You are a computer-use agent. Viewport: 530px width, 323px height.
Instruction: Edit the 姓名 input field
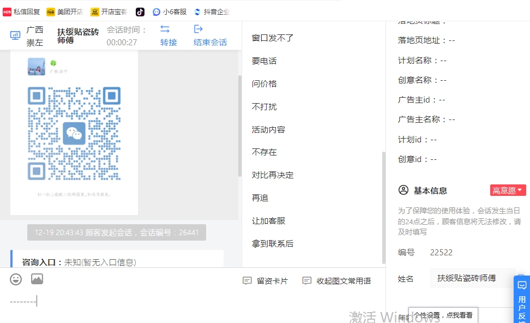pyautogui.click(x=472, y=278)
